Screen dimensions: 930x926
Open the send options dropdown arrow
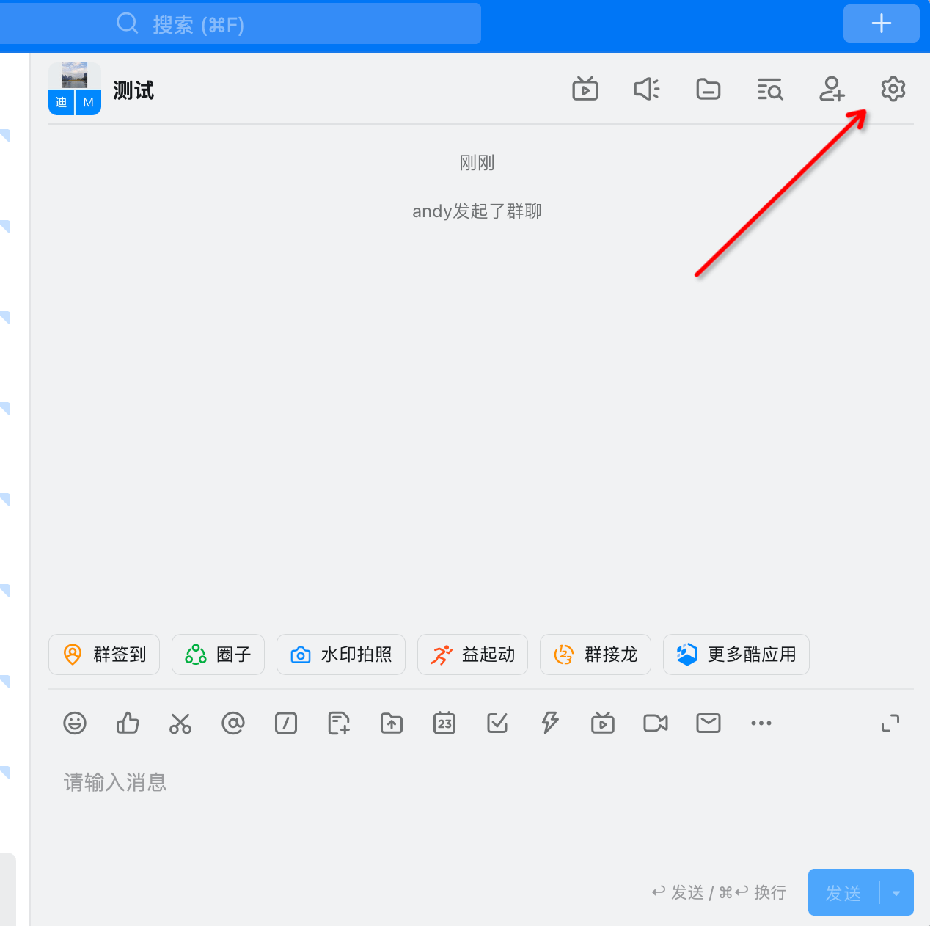tap(896, 893)
